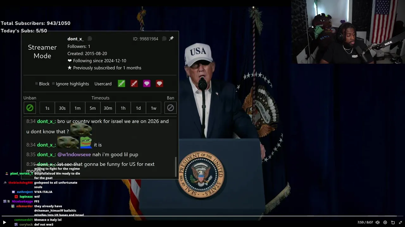Click 'Total Subscribers: 943/1050' overlay text

pyautogui.click(x=35, y=23)
